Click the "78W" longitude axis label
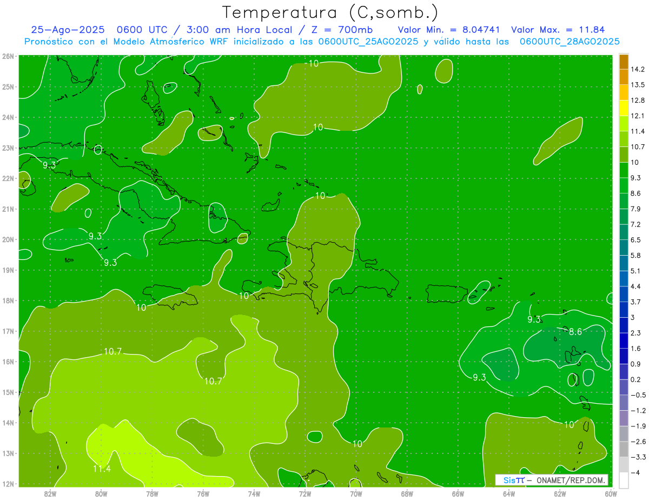Image resolution: width=649 pixels, height=501 pixels. [152, 493]
